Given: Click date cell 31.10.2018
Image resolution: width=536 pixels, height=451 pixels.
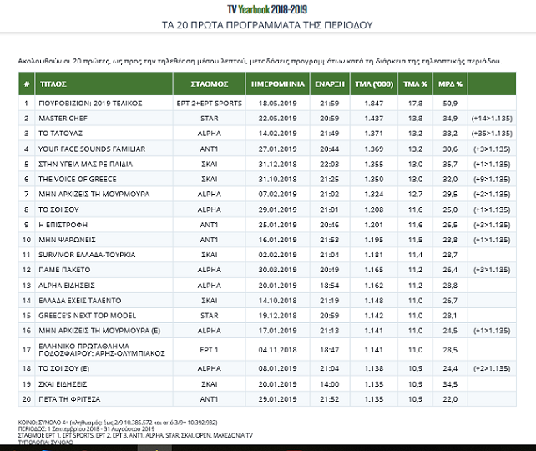Looking at the screenshot, I should tap(277, 180).
